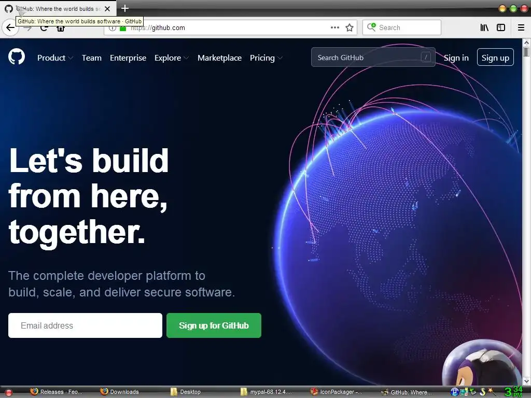Switch to mypal-68.12.4 taskbar item
This screenshot has width=531, height=398.
click(266, 392)
